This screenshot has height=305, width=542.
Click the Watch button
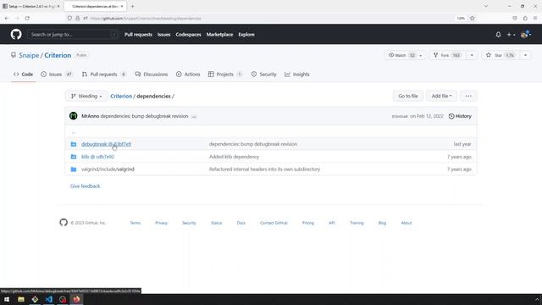pos(401,55)
